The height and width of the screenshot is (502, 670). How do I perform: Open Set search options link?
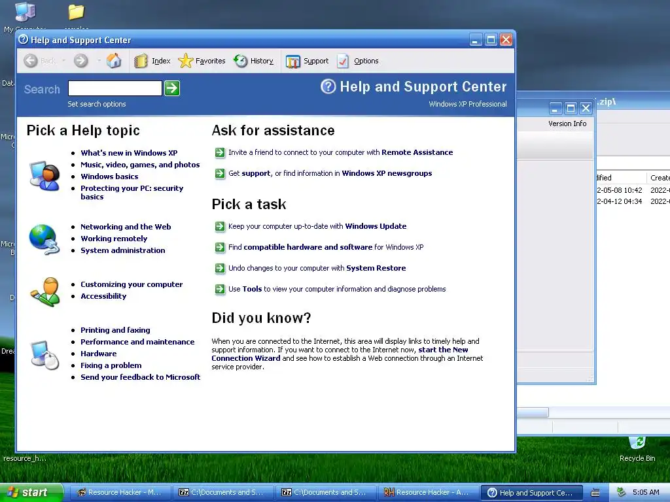click(97, 104)
